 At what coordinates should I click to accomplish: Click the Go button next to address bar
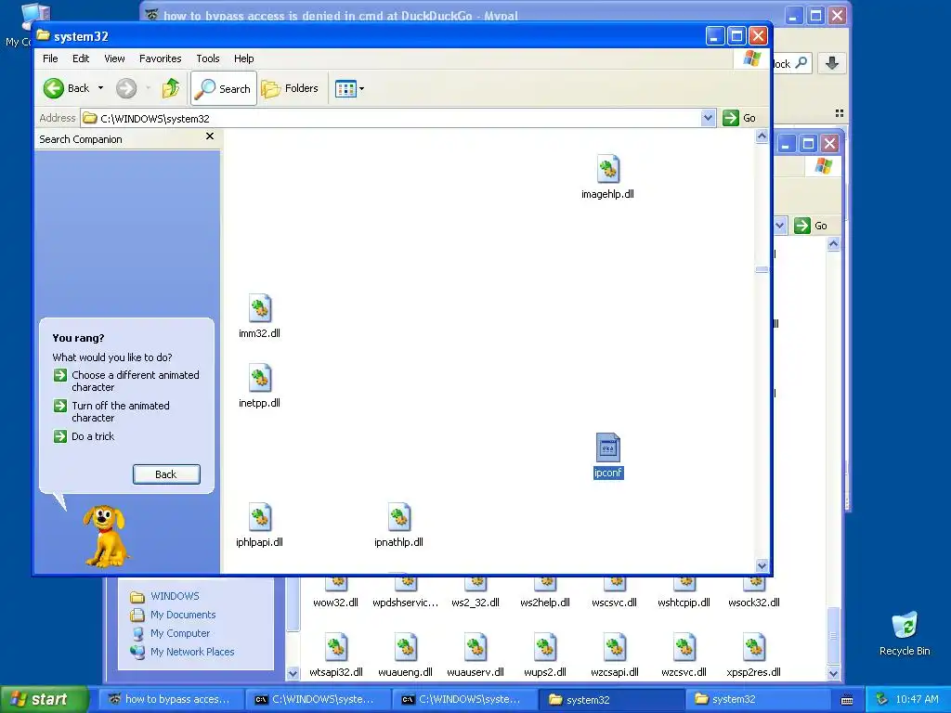pyautogui.click(x=739, y=118)
